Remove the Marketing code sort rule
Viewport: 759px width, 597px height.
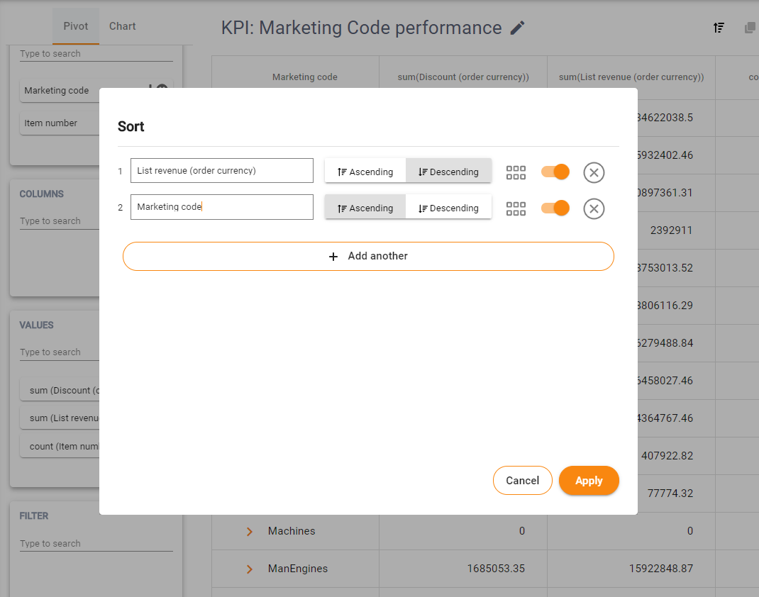click(594, 208)
